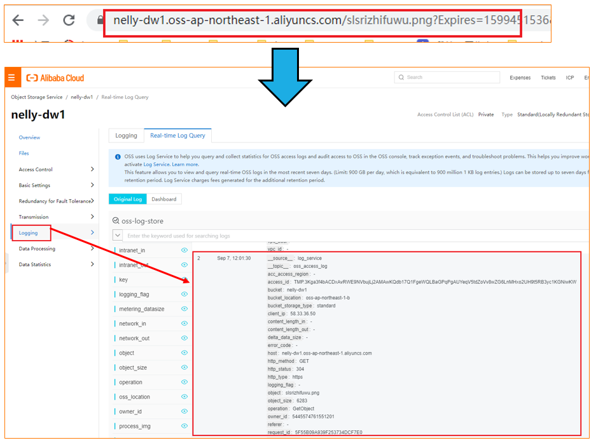Click the Learn more link
The height and width of the screenshot is (445, 596).
click(184, 164)
